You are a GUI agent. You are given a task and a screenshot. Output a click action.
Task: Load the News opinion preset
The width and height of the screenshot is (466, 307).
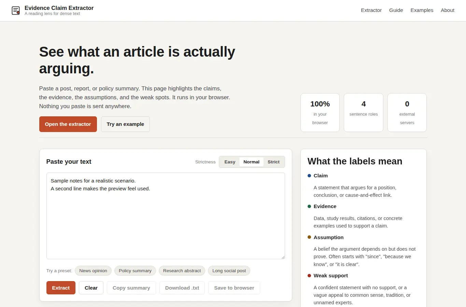pyautogui.click(x=93, y=271)
